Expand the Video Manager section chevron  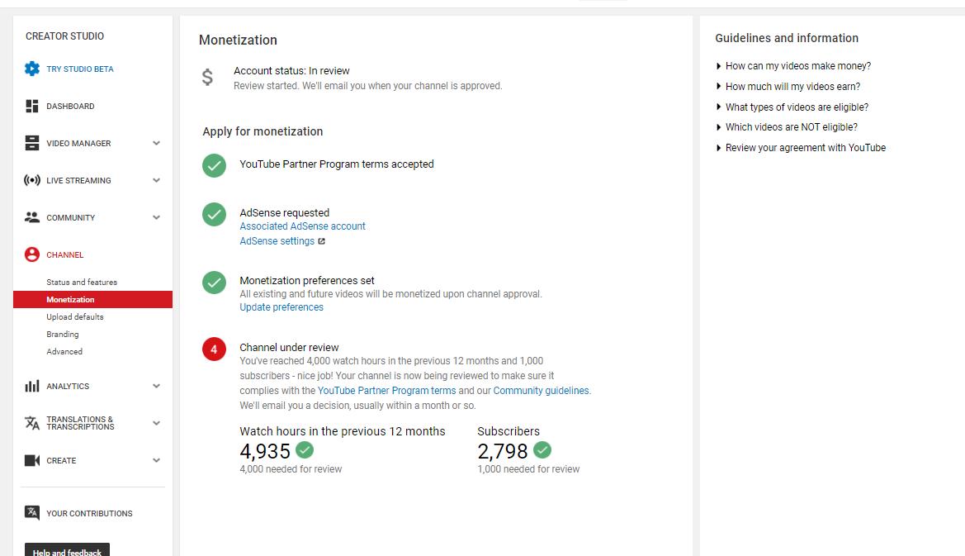pos(156,143)
